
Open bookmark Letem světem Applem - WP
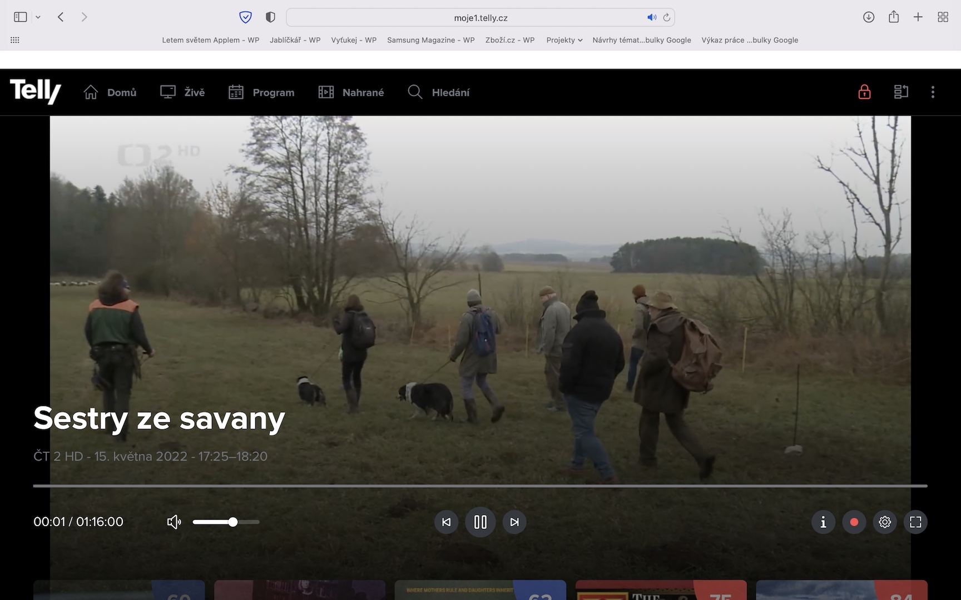point(211,40)
